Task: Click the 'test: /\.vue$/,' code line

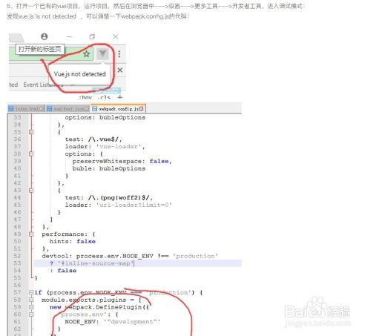Action: (93, 139)
